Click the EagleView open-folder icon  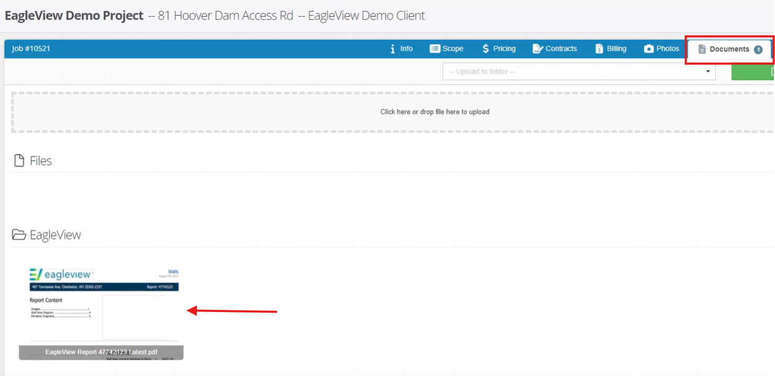[x=19, y=234]
